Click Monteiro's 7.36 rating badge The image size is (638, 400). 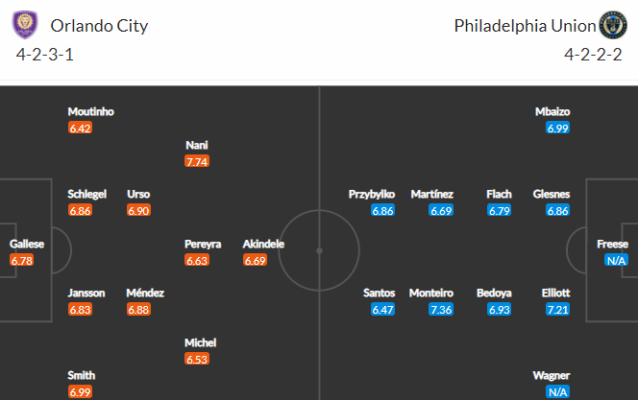(441, 310)
